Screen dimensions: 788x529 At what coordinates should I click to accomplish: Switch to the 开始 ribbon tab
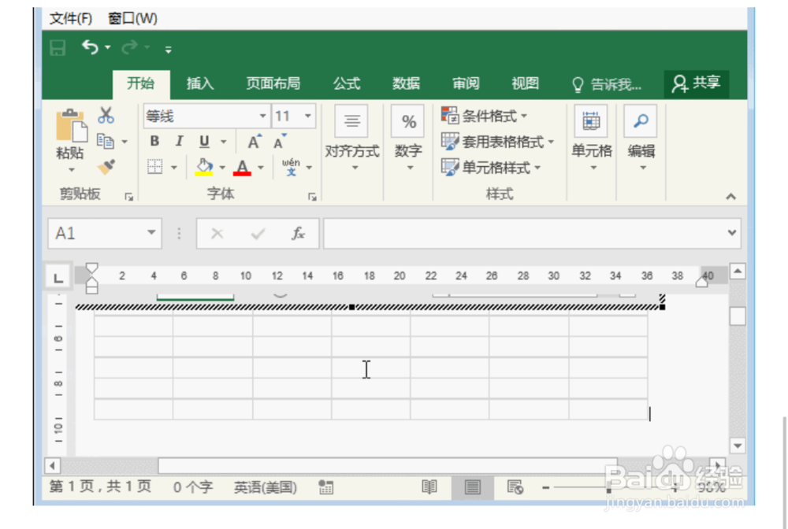(x=141, y=83)
